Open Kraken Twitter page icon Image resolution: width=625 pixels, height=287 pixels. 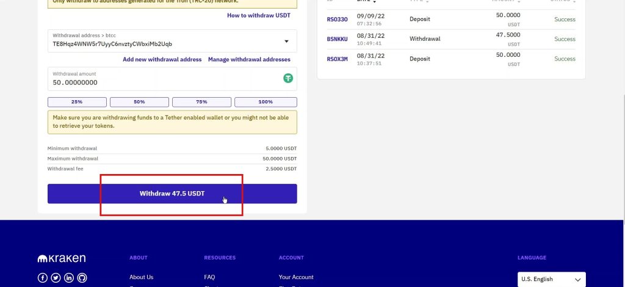[56, 278]
